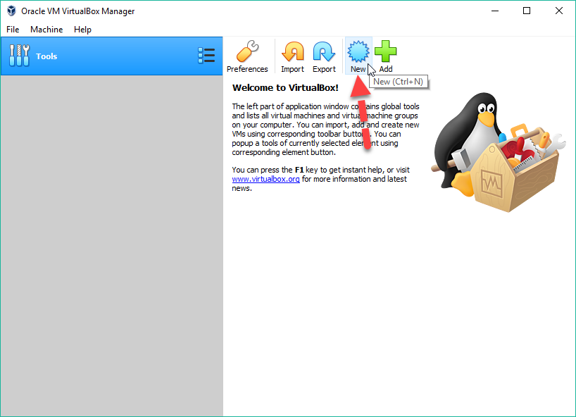Viewport: 576px width, 417px height.
Task: Open the Machine menu
Action: coord(46,30)
